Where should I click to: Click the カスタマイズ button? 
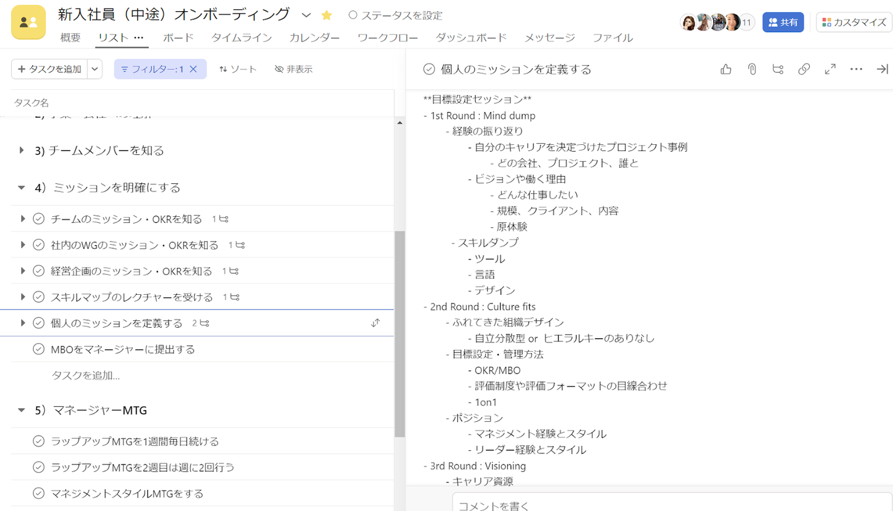pyautogui.click(x=854, y=22)
